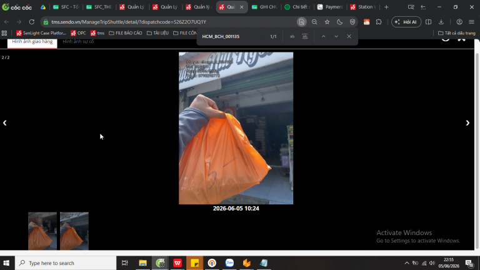The image size is (480, 270).
Task: Open reader mode icon in address bar
Action: 301,22
